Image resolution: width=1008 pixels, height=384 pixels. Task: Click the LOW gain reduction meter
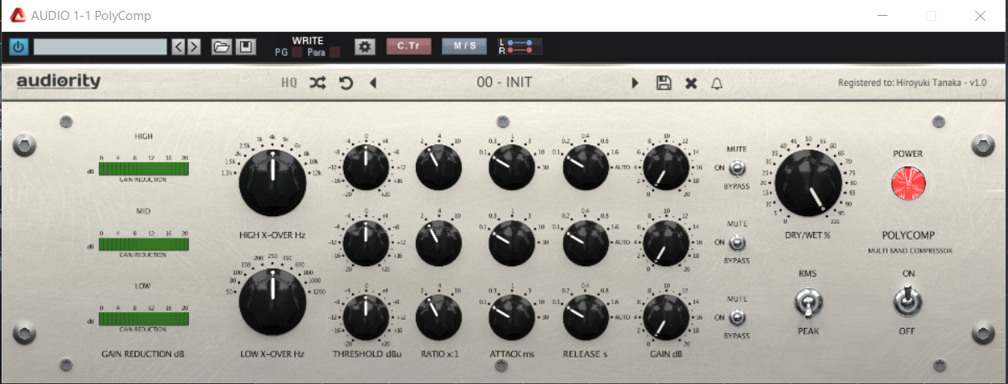tap(144, 319)
